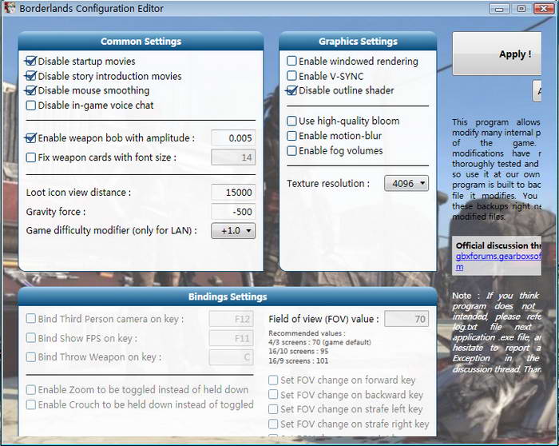Click the partially visible button below Apply
The height and width of the screenshot is (446, 559).
537,91
